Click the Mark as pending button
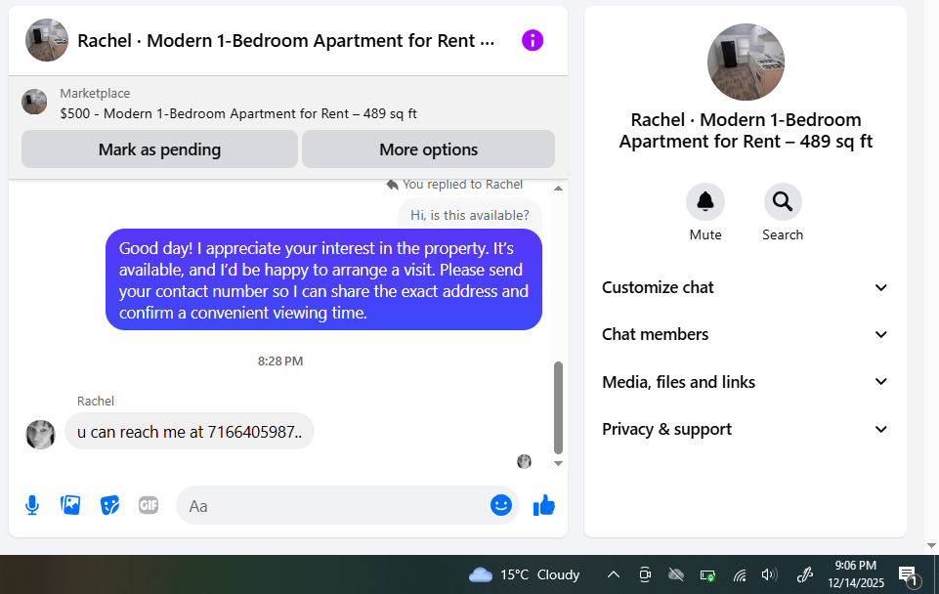 pyautogui.click(x=159, y=149)
